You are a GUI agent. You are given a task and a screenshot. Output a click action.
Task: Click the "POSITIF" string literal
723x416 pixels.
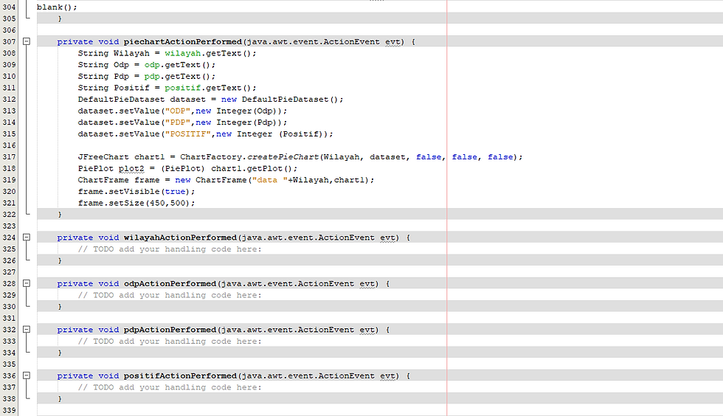click(188, 134)
